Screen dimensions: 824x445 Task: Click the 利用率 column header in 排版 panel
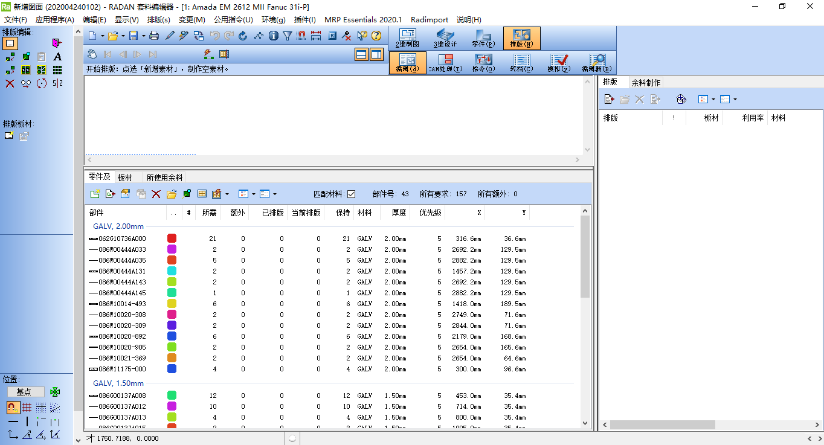745,118
